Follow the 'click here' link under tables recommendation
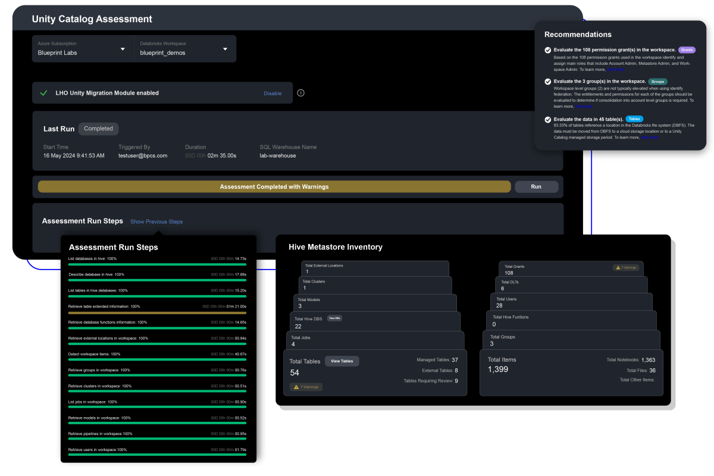This screenshot has height=476, width=714. click(x=650, y=137)
